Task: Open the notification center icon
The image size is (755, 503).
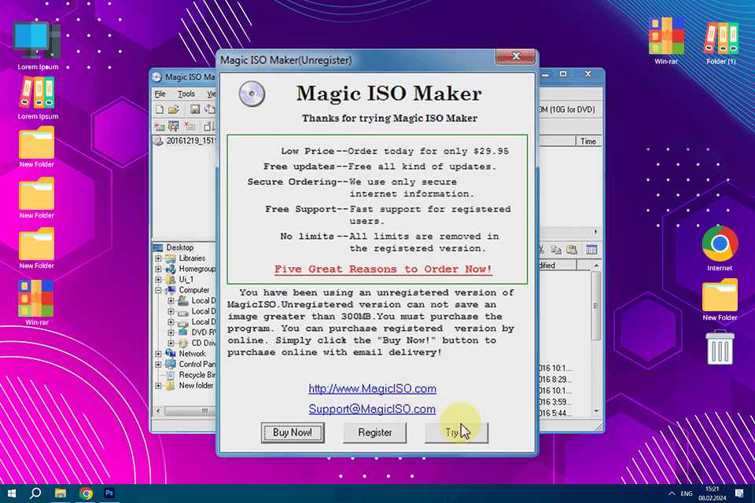Action: point(739,494)
